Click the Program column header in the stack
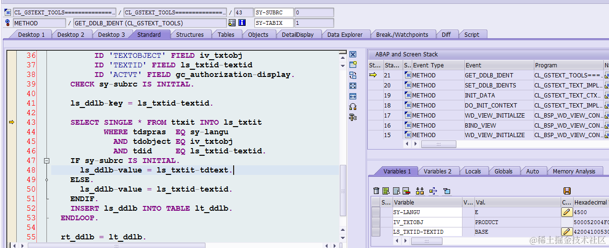The height and width of the screenshot is (248, 609). point(568,65)
